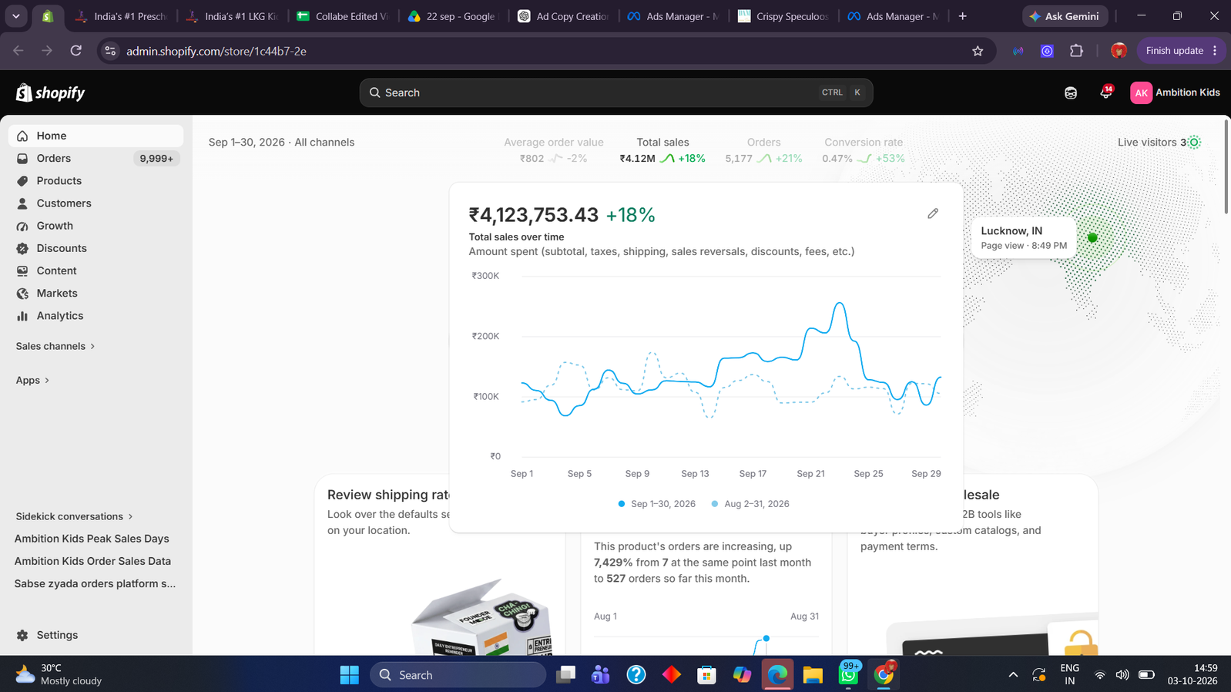Click the page vertical scrollbar

(1226, 166)
